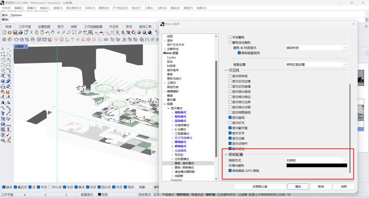Select the Rectangle tool in left sidebar

tap(8, 65)
